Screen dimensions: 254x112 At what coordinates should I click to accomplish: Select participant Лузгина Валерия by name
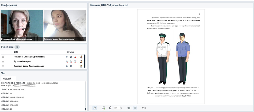22,62
